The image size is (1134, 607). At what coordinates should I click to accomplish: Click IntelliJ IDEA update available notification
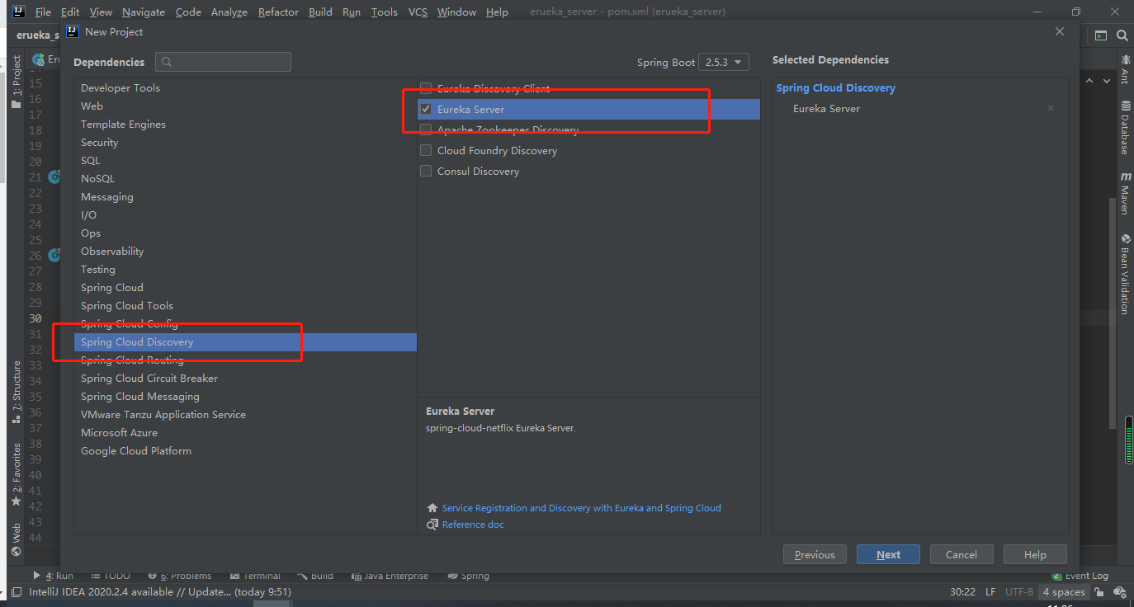(160, 591)
